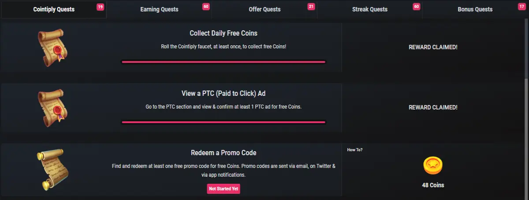Click the Daily Free Coins progress bar

tap(224, 62)
